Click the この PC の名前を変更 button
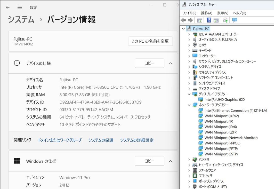The height and width of the screenshot is (189, 274). tap(150, 41)
